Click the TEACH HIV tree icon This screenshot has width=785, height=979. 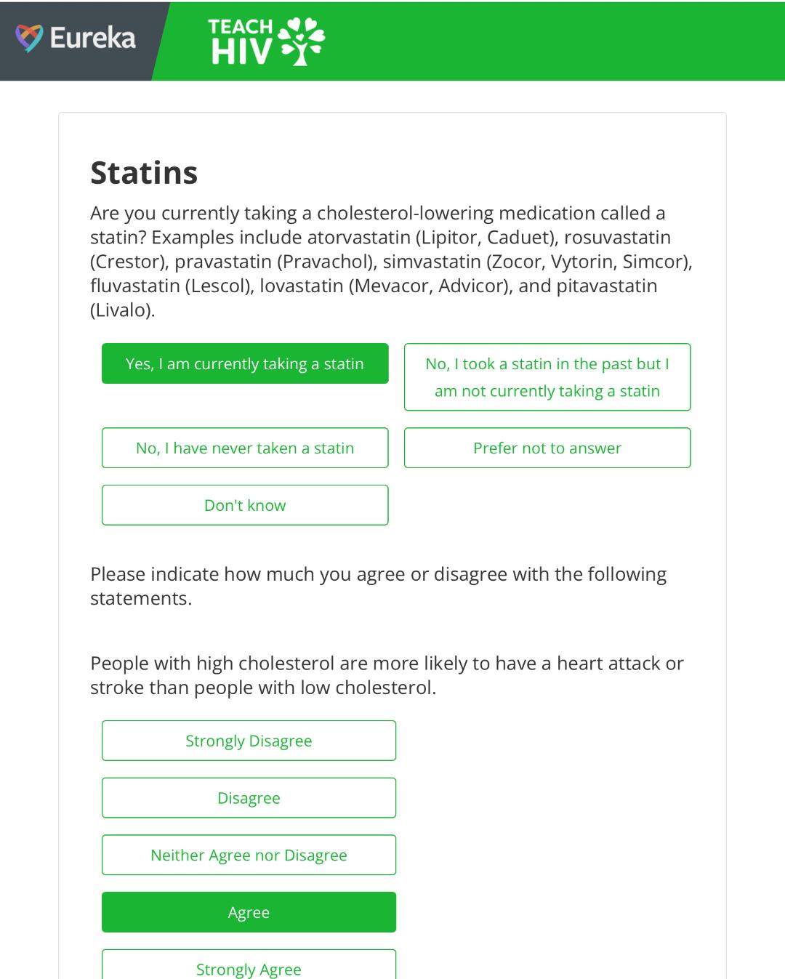303,41
